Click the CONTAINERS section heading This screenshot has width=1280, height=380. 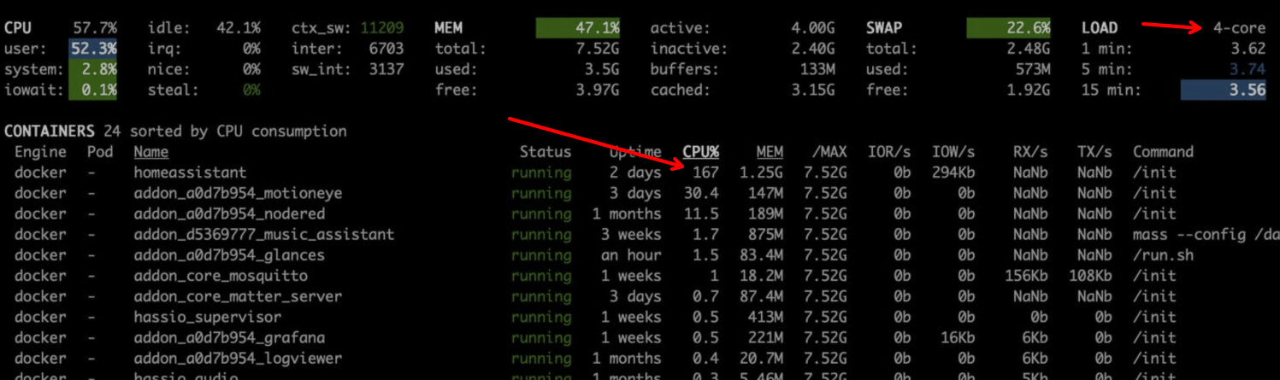coord(50,132)
